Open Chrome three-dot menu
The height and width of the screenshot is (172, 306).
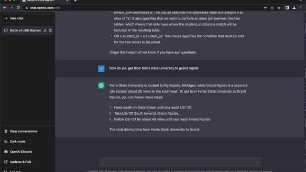301,8
